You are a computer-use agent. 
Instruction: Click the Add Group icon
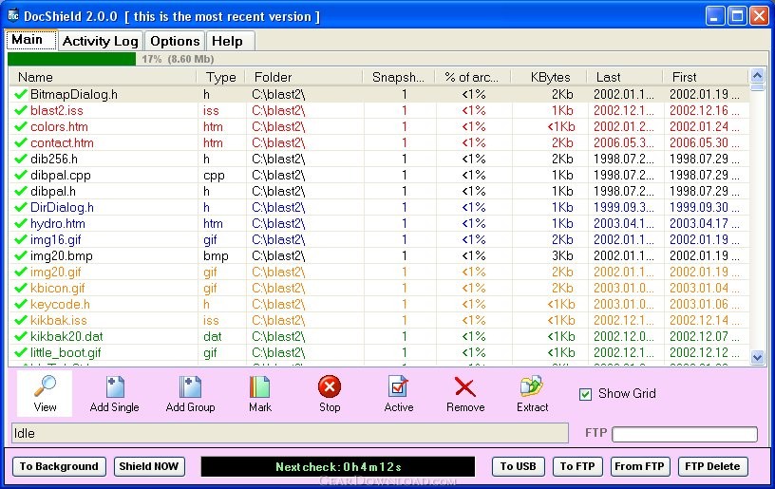pos(190,386)
